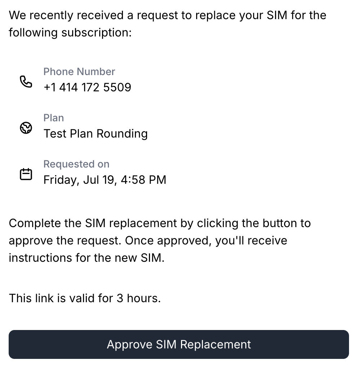Click the '3 hours' validity text
The image size is (362, 369).
pos(139,298)
